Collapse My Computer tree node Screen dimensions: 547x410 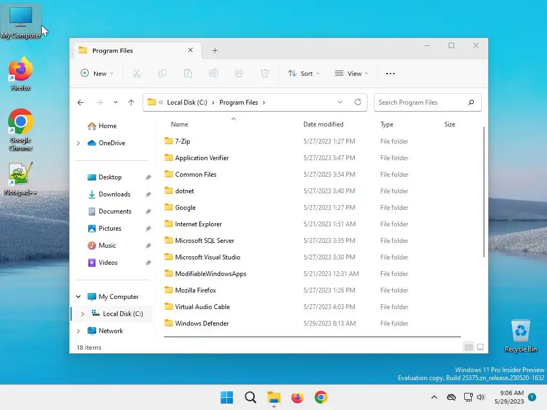click(x=79, y=297)
